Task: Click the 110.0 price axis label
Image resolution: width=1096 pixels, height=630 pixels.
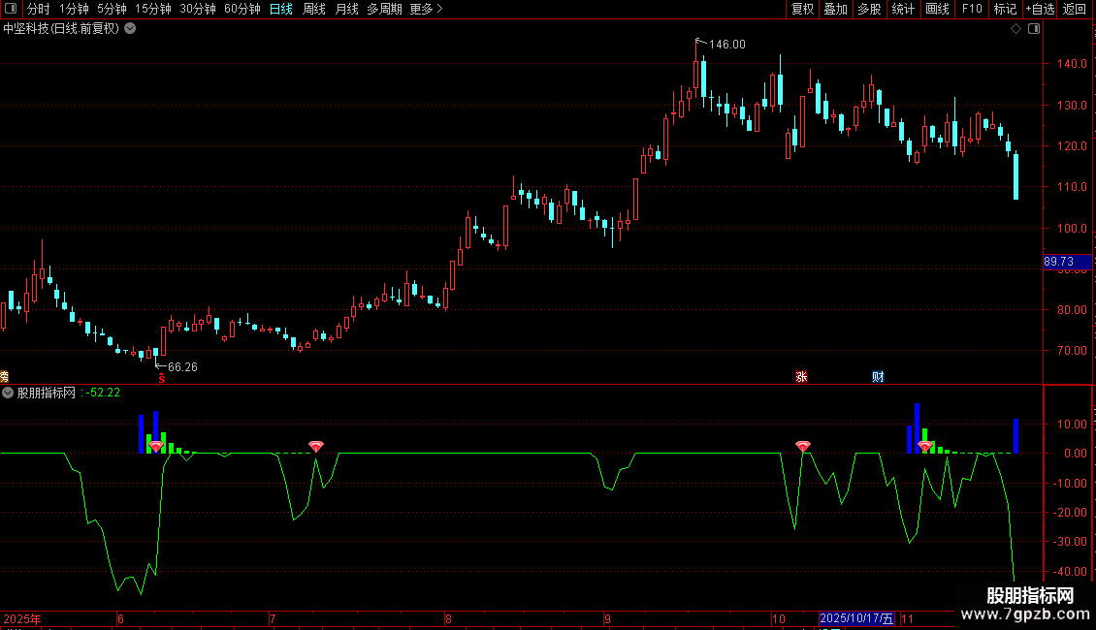Action: point(1072,186)
